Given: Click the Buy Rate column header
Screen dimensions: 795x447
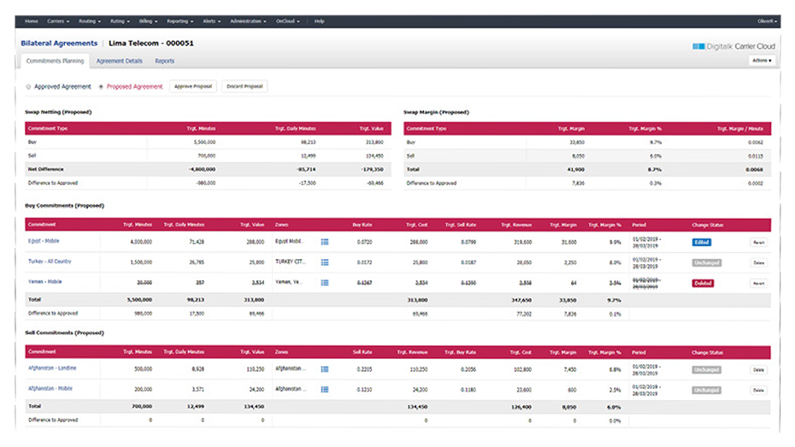Looking at the screenshot, I should pos(362,225).
